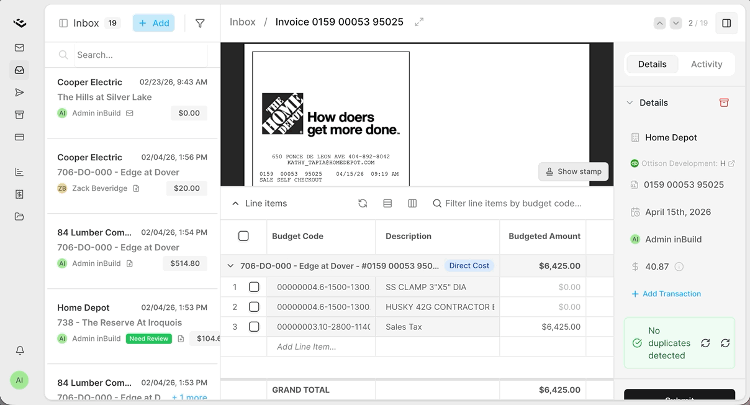This screenshot has height=405, width=750.
Task: Open the mail envelope sidebar icon
Action: pos(20,48)
